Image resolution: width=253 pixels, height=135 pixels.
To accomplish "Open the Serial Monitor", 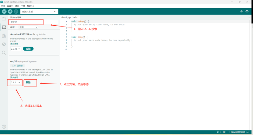I will coord(247,11).
